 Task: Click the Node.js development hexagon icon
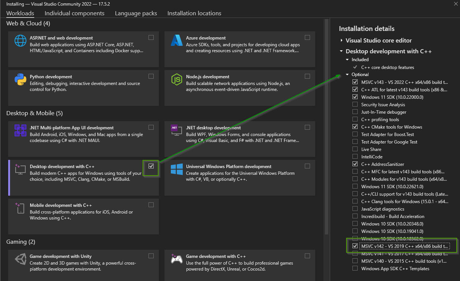176,79
